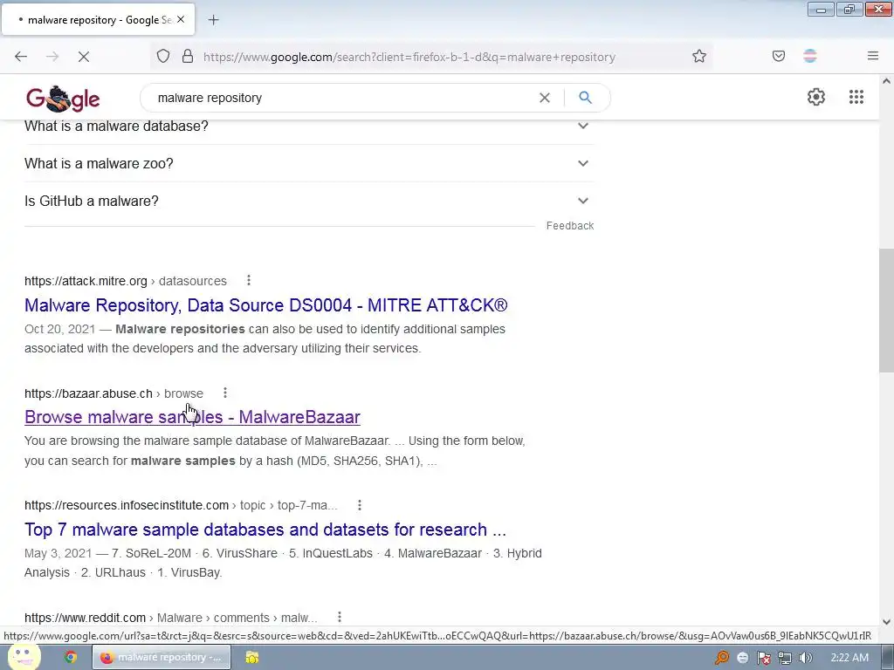Click the 'Oct 20, 2021' snippet text
The height and width of the screenshot is (670, 894).
59,329
